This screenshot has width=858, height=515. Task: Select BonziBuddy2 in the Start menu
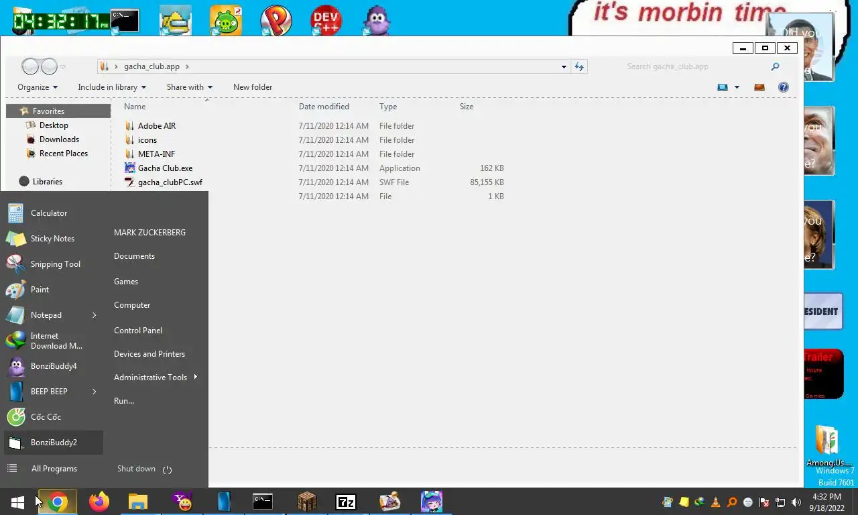coord(52,443)
